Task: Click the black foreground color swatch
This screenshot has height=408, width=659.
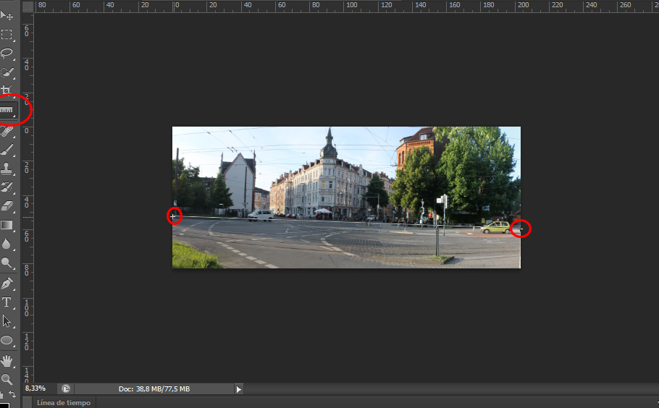Action: pos(4,406)
